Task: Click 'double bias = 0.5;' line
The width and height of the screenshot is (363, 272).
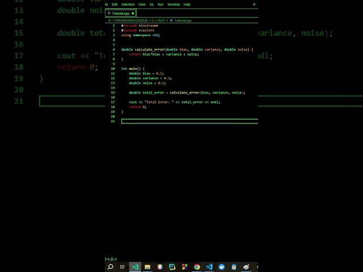Action: pos(146,74)
